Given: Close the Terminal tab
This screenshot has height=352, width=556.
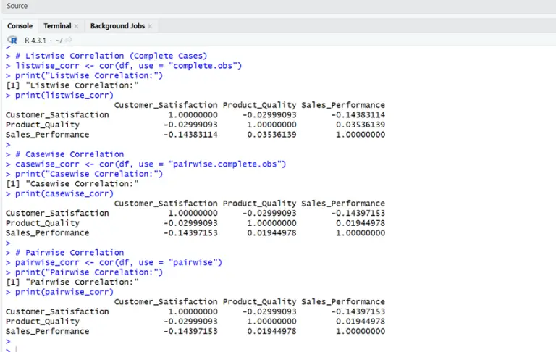Looking at the screenshot, I should [76, 26].
